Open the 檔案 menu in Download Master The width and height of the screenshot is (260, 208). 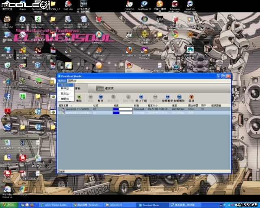click(x=62, y=81)
